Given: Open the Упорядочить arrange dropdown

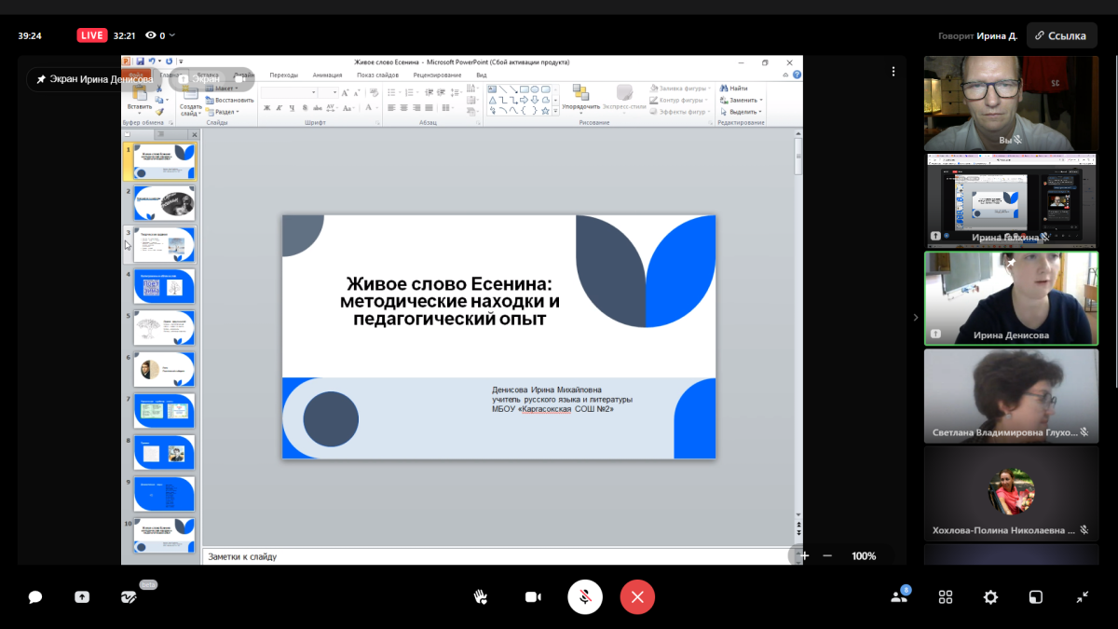Looking at the screenshot, I should (x=580, y=98).
